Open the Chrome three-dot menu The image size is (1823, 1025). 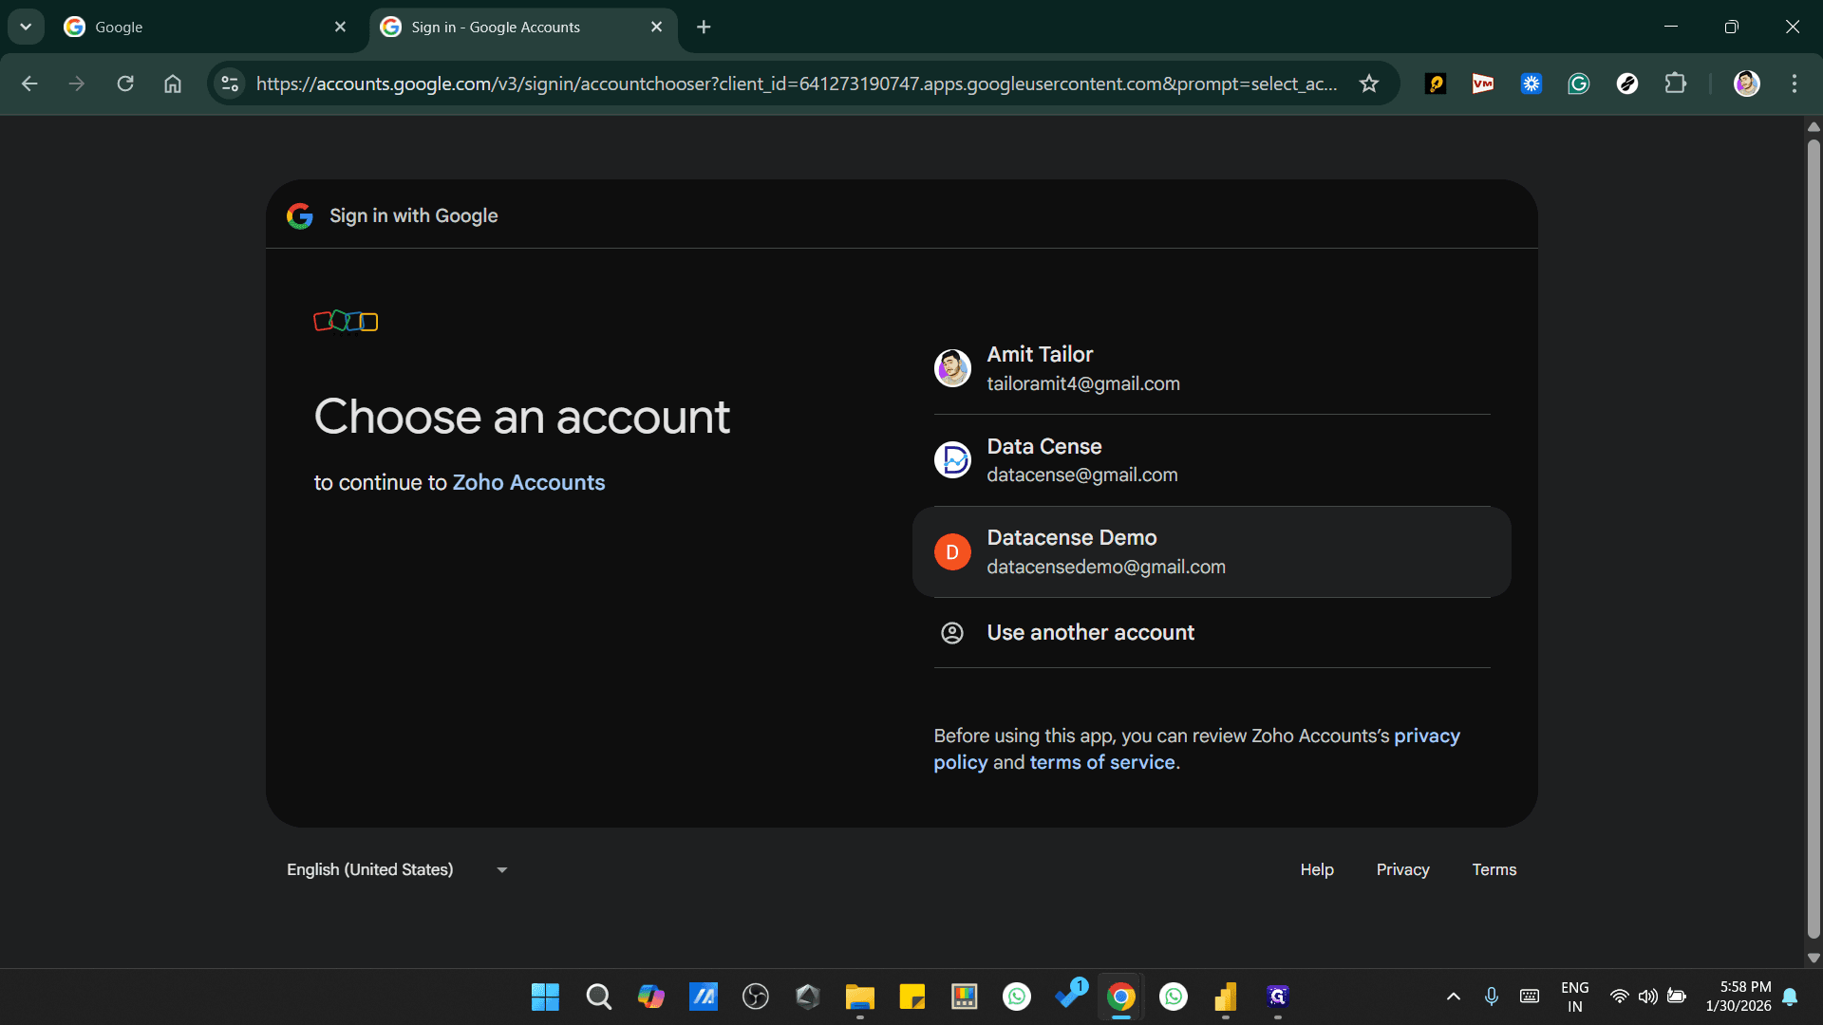coord(1795,84)
